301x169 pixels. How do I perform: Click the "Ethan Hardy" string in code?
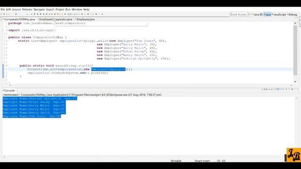(134, 51)
